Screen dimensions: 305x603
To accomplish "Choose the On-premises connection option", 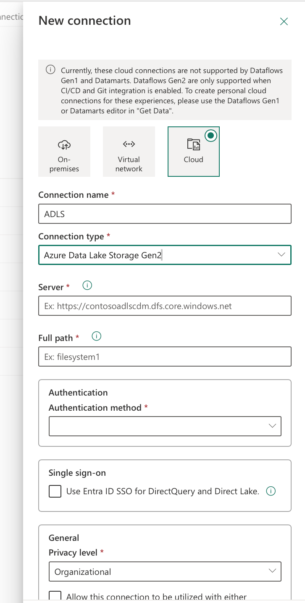I will (x=64, y=152).
